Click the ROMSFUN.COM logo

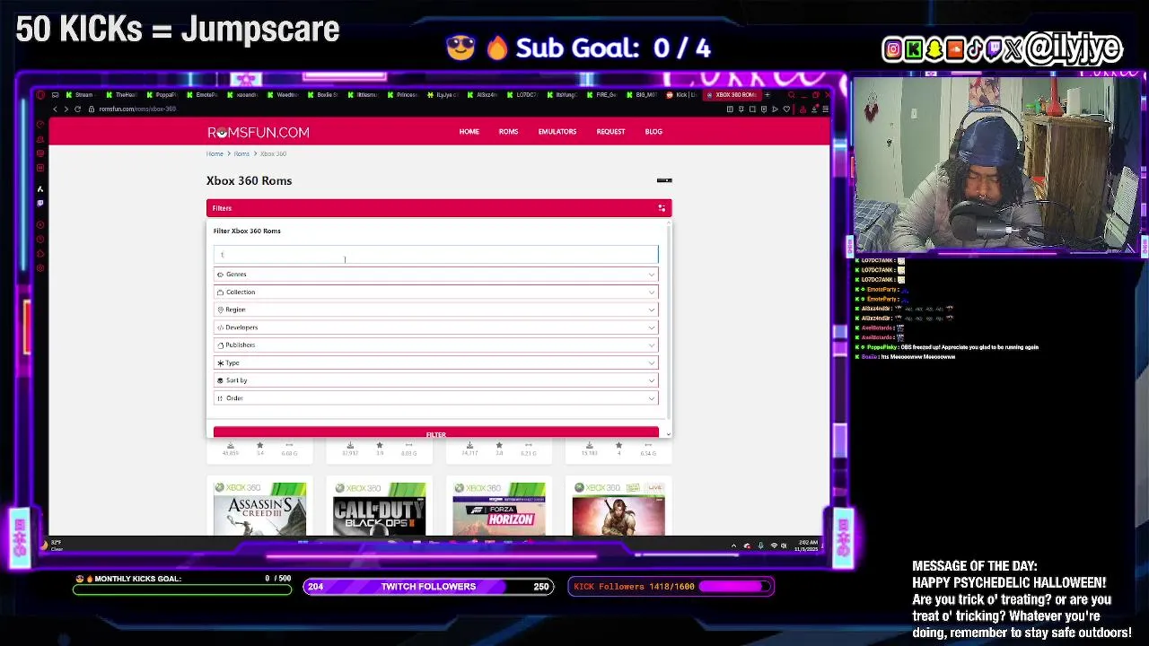coord(259,133)
